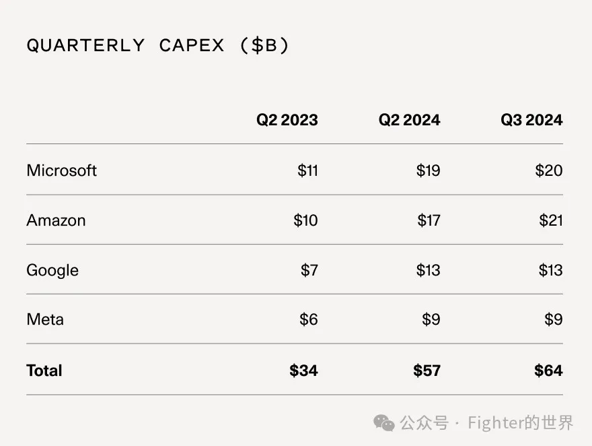Click Microsoft's Q3 2024 value $20
This screenshot has height=446, width=592.
(x=549, y=170)
